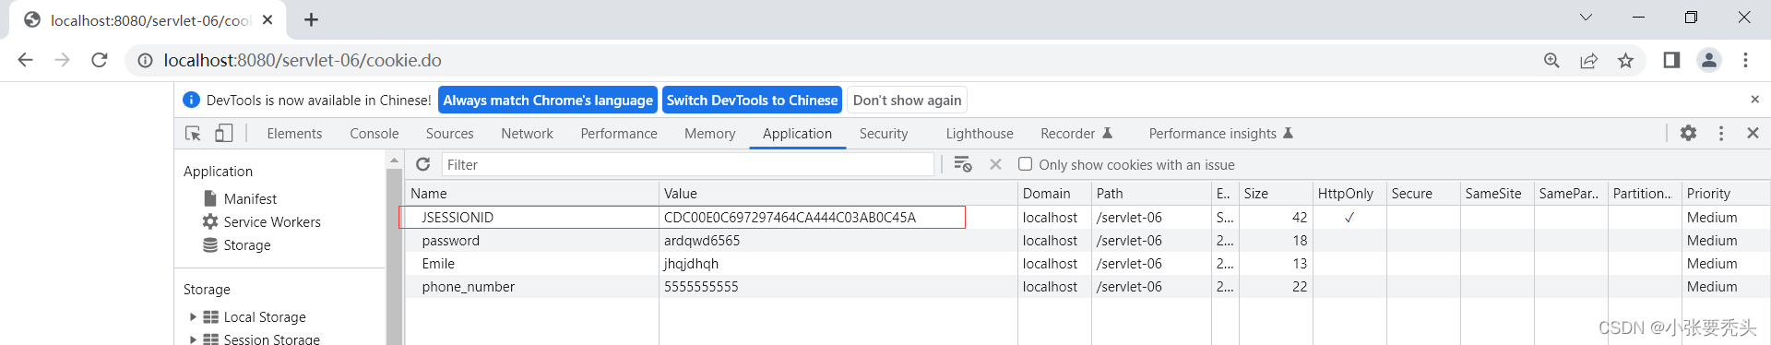Click the Manifest file icon in sidebar

210,198
